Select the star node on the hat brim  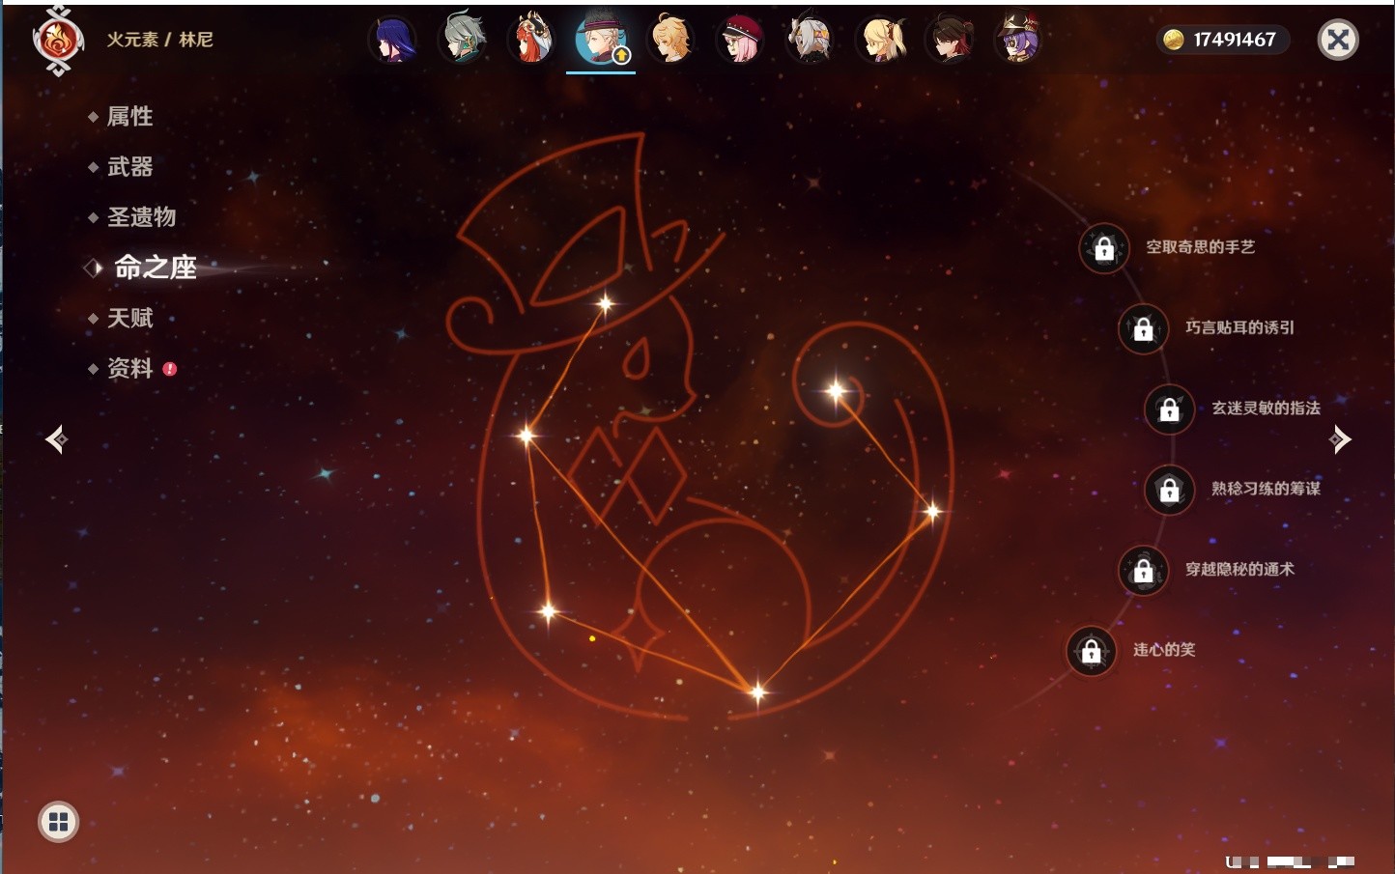(606, 304)
